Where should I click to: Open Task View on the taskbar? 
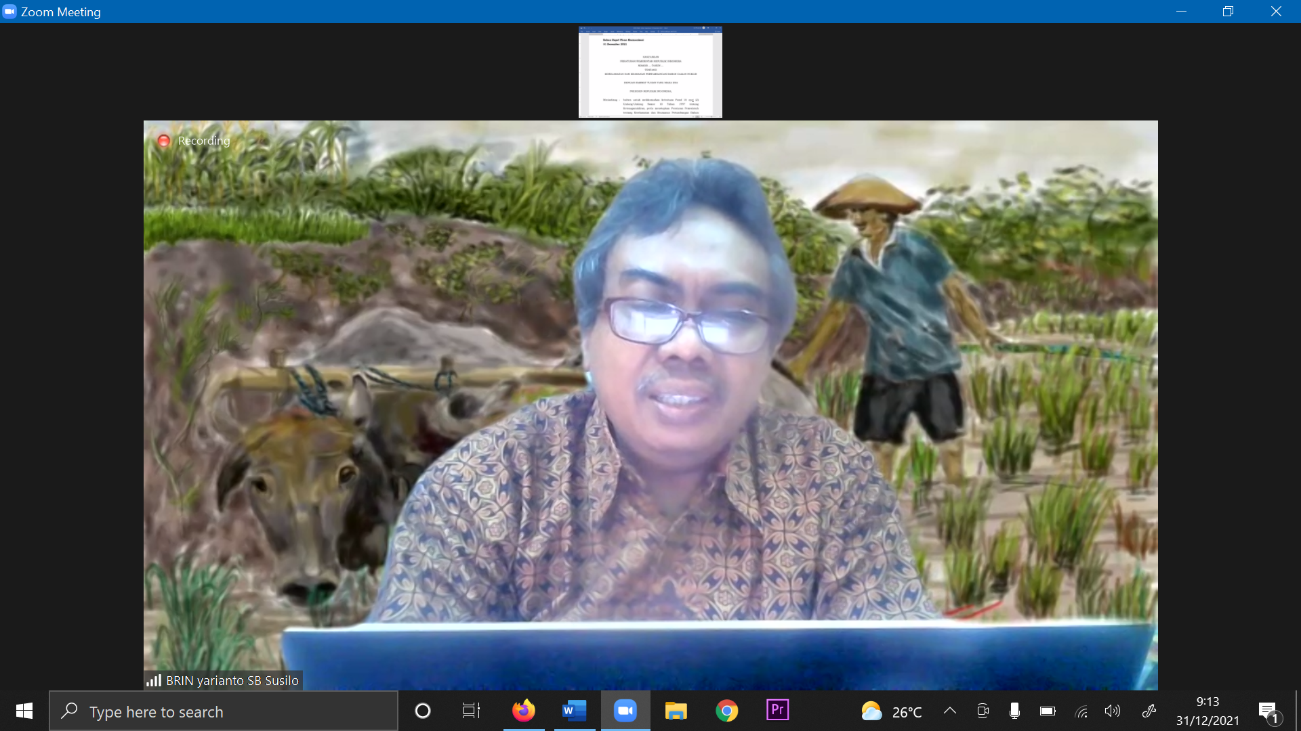click(472, 711)
